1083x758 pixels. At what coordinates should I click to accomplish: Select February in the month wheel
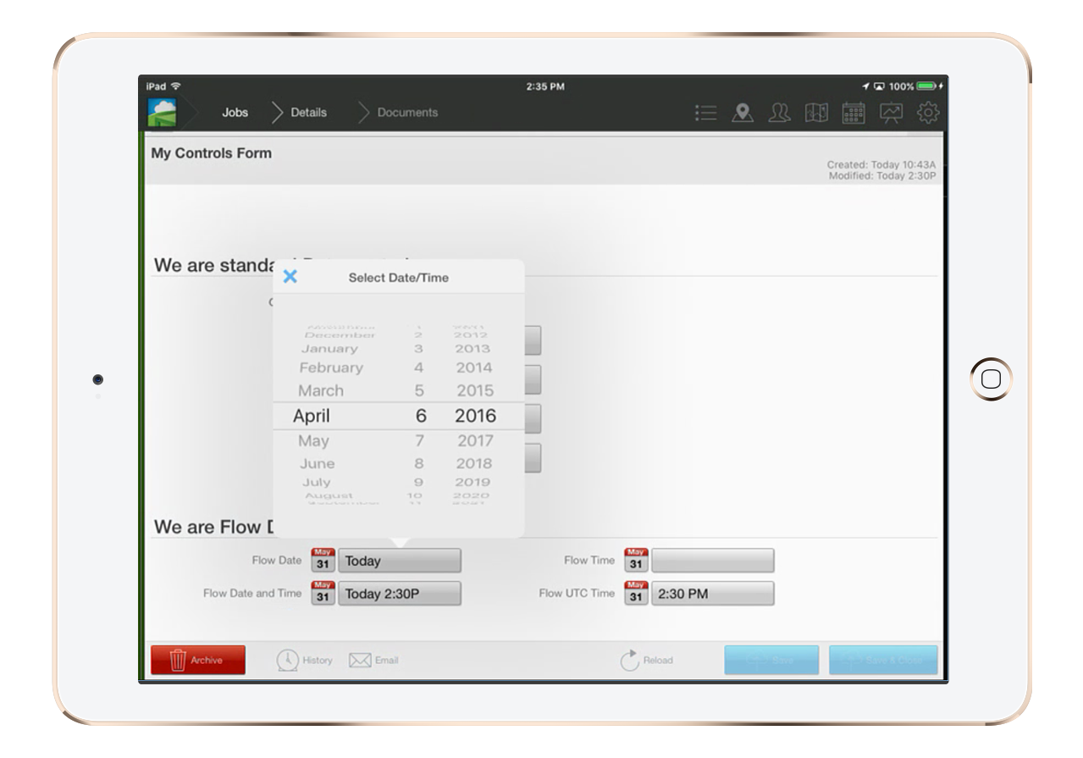coord(331,368)
